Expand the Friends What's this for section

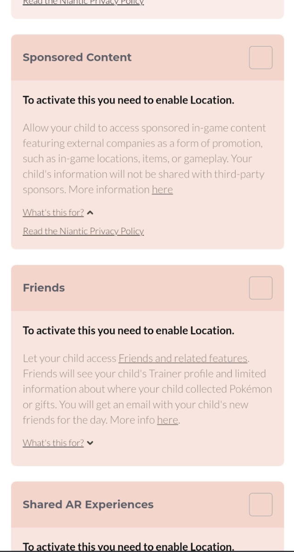[53, 443]
